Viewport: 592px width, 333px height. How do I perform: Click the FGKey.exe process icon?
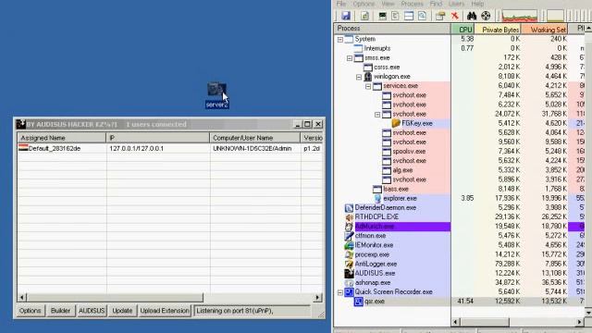click(x=396, y=123)
